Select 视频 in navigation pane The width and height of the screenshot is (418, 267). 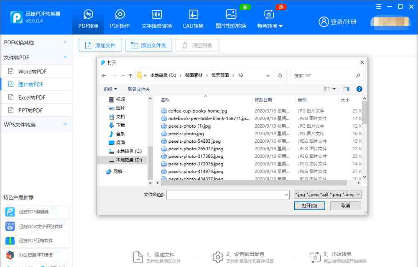(x=117, y=99)
